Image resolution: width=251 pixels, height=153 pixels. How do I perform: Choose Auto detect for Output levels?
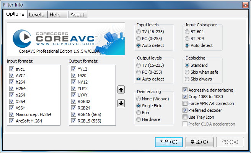(x=139, y=79)
